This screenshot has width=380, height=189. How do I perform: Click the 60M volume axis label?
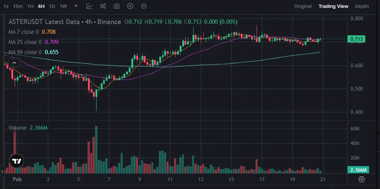(x=355, y=129)
